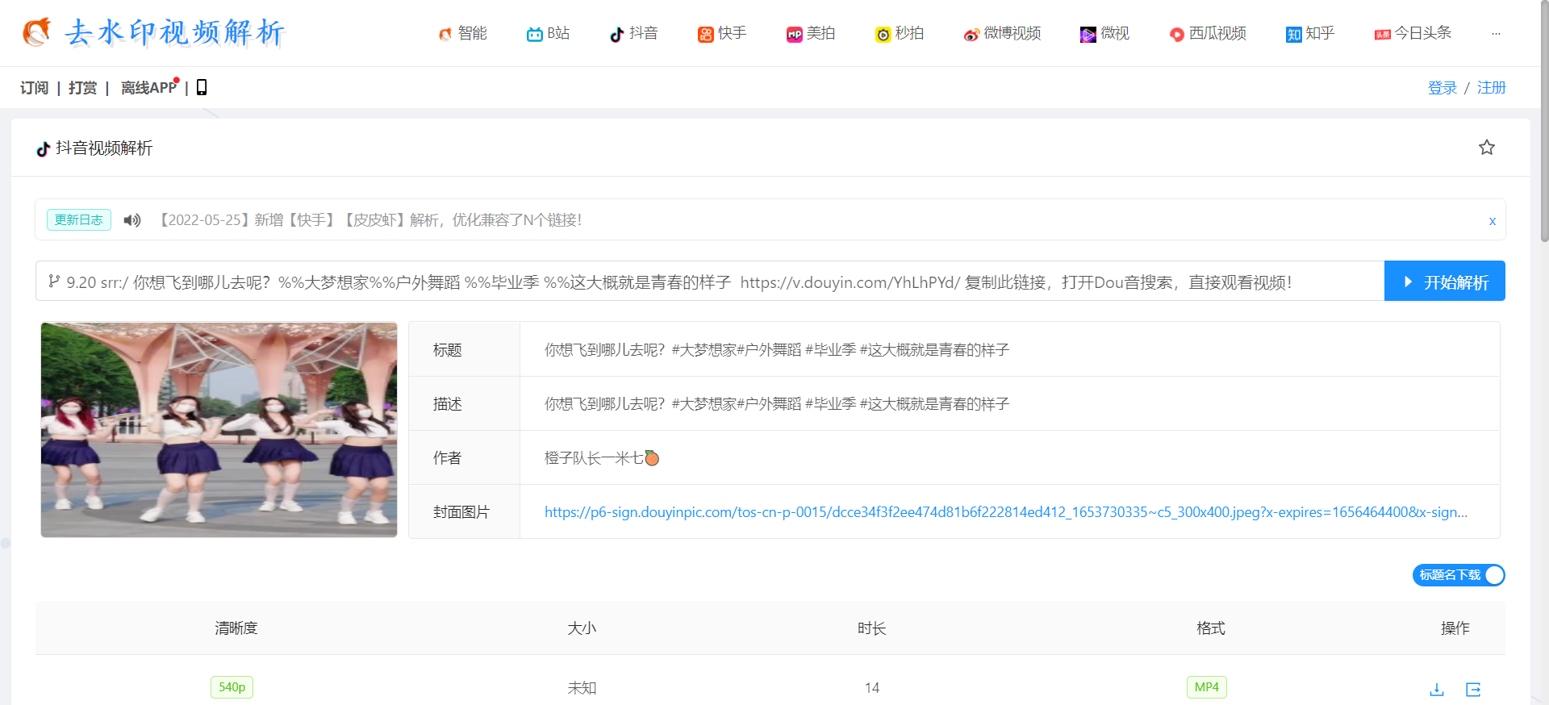Click the MP4 format tag
The height and width of the screenshot is (705, 1549).
point(1206,687)
